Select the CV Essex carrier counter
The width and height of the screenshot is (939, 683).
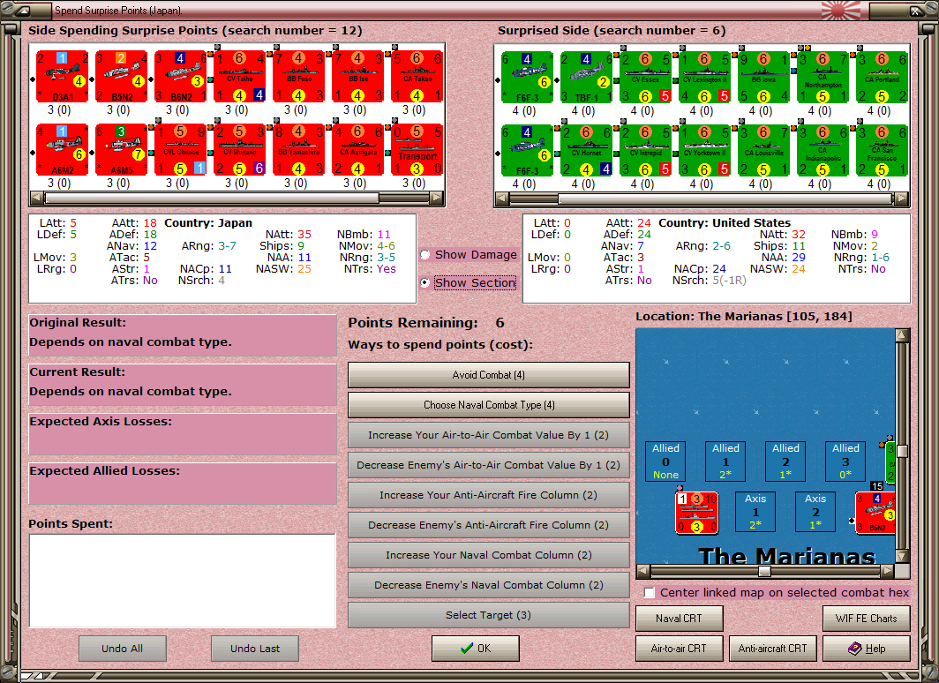click(x=646, y=78)
